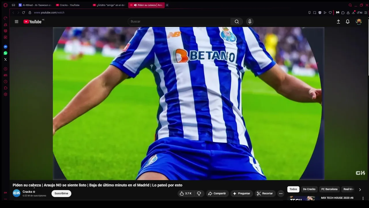Viewport: 369px width, 208px height.
Task: Click the send/flow arrow icon in toolbar
Action: 325,13
